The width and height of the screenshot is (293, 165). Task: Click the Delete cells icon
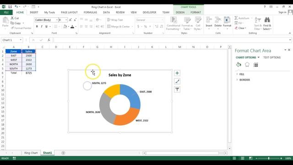coord(218,20)
